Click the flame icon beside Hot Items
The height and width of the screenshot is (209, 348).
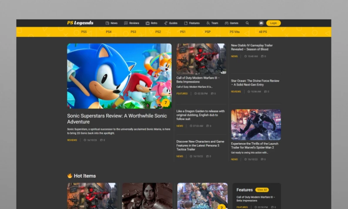click(70, 176)
